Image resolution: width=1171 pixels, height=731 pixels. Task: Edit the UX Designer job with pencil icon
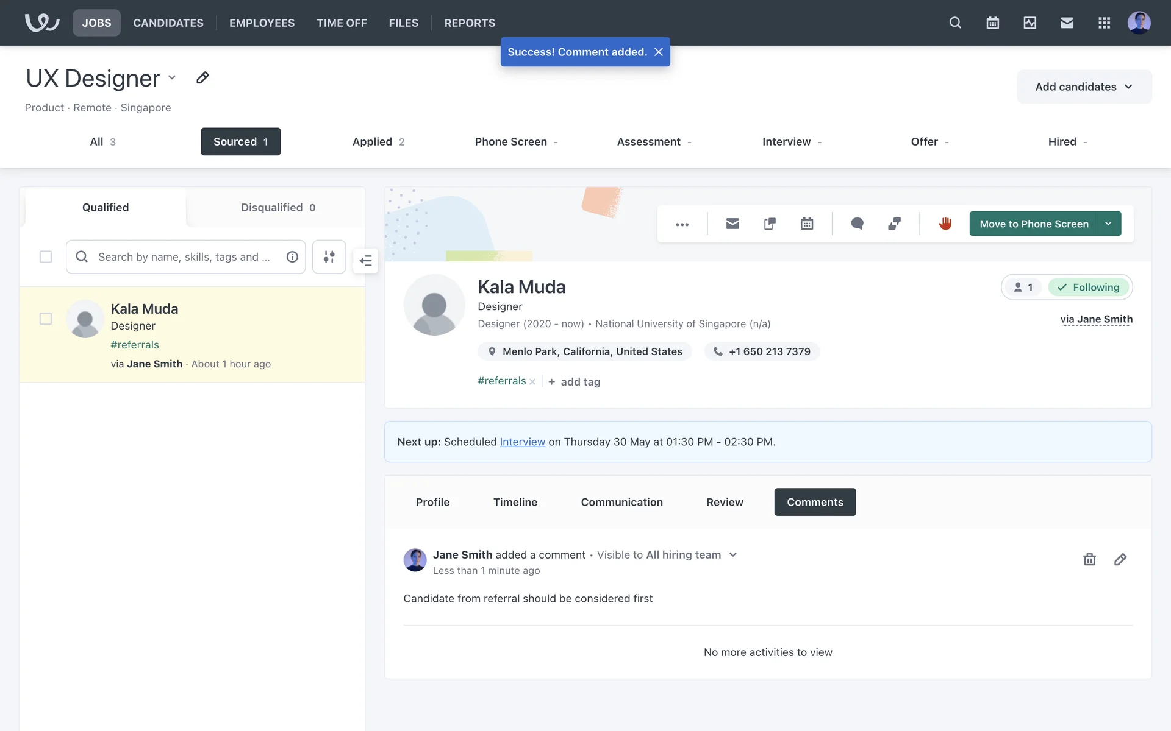[x=202, y=77]
